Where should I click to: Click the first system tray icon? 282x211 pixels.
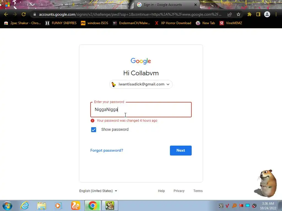point(221,206)
